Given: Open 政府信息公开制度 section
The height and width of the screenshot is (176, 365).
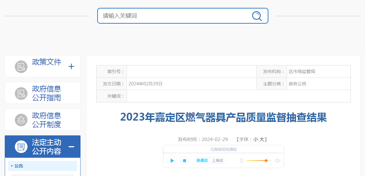Looking at the screenshot, I should coord(46,120).
